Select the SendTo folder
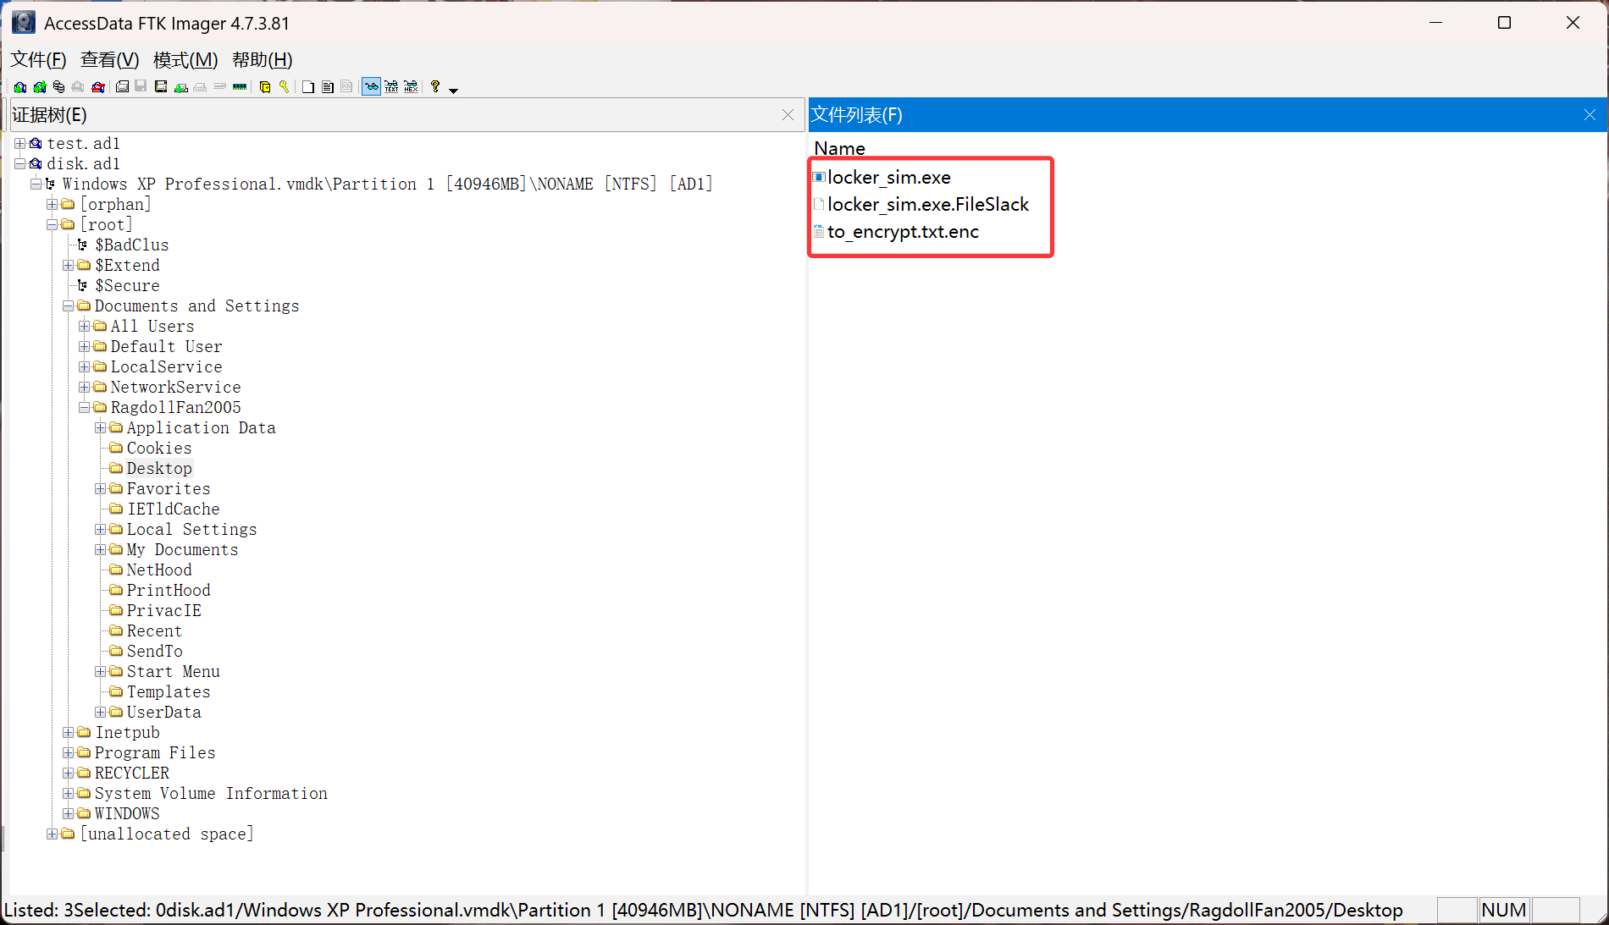Viewport: 1609px width, 925px height. pyautogui.click(x=155, y=652)
